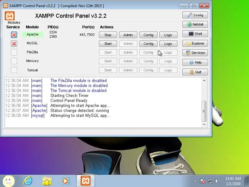The image size is (249, 187).
Task: Click the volume speaker tray icon
Action: pyautogui.click(x=217, y=181)
